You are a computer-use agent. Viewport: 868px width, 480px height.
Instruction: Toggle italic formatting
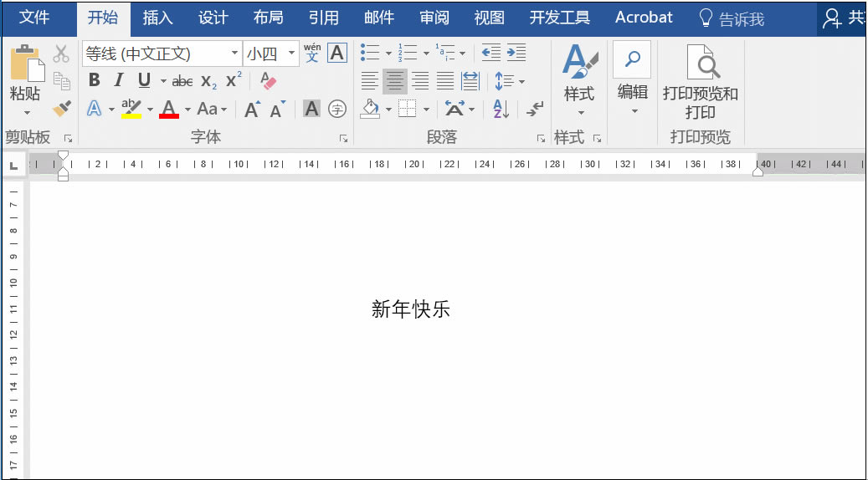[x=119, y=81]
